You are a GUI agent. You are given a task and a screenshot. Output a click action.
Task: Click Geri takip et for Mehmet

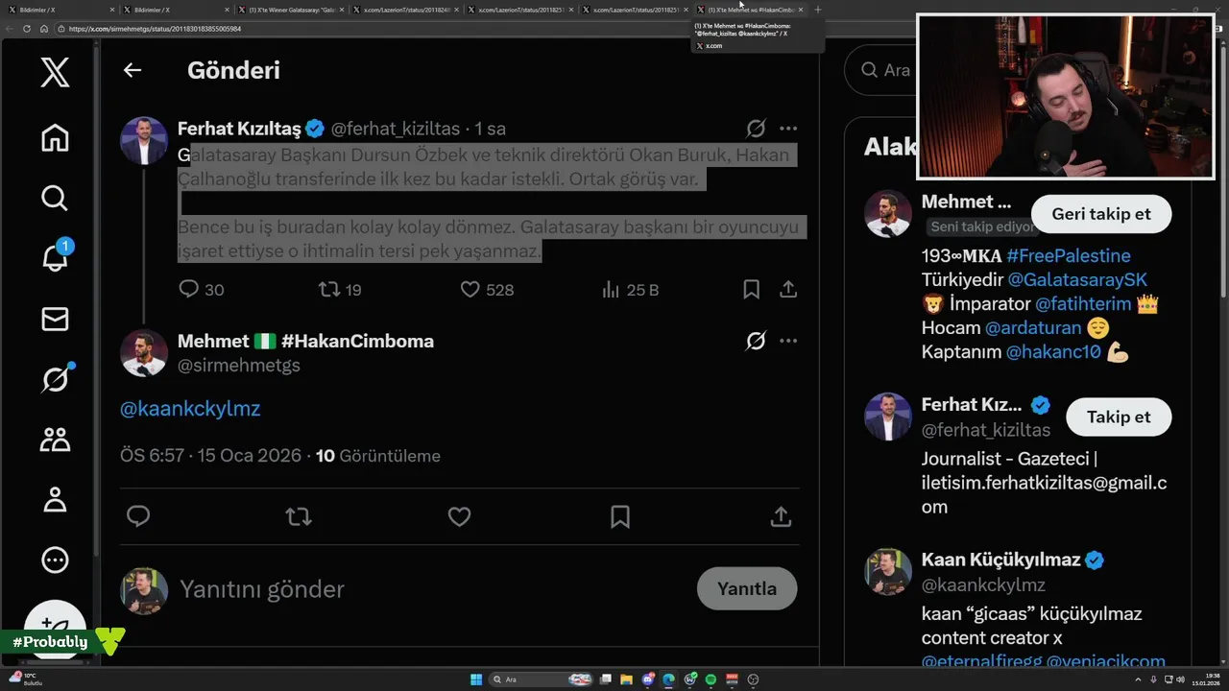pyautogui.click(x=1101, y=214)
